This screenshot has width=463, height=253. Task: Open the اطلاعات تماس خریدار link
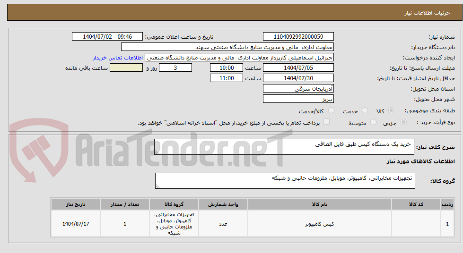pos(117,58)
